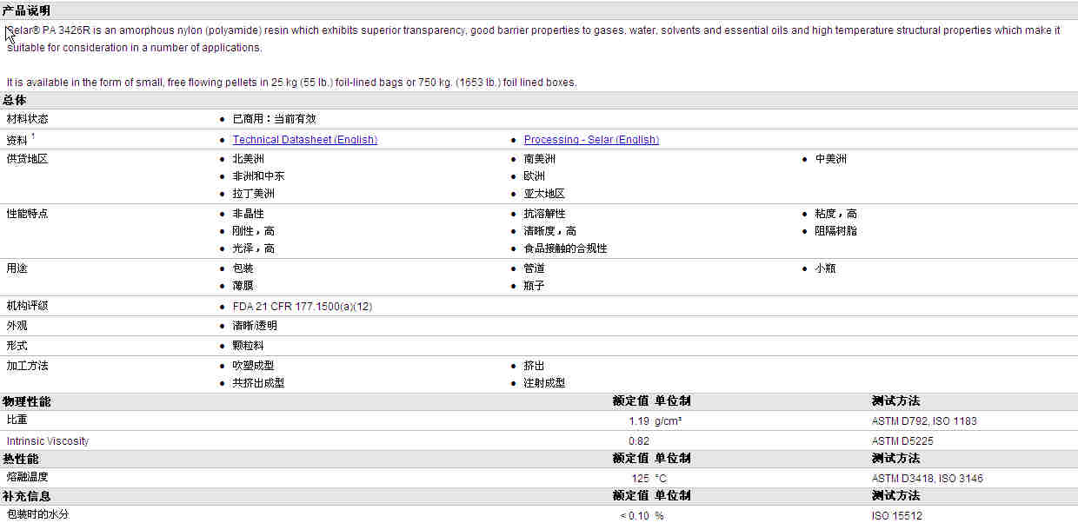
Task: Open the Technical Datasheet (English) link
Action: (304, 140)
